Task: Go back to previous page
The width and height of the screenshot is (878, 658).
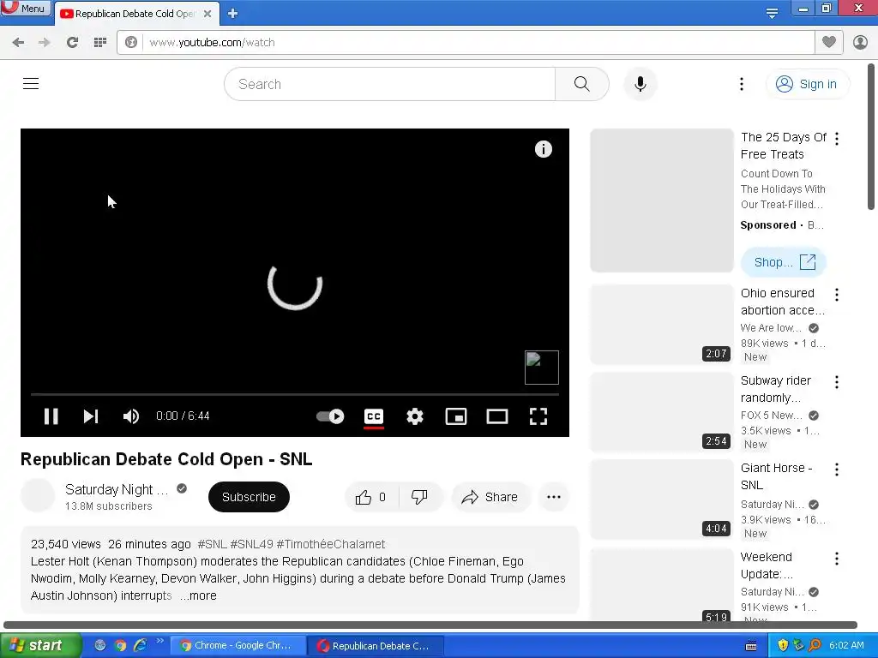Action: click(x=18, y=43)
